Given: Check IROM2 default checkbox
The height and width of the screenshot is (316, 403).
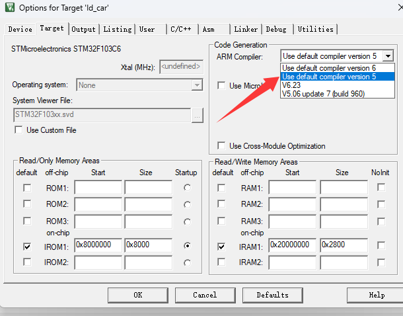Looking at the screenshot, I should [x=27, y=262].
